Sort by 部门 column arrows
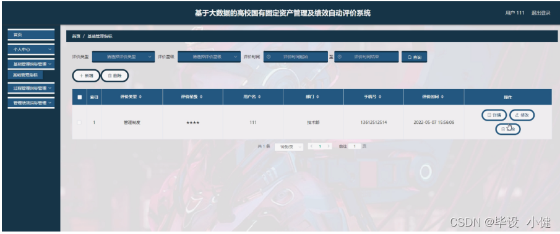This screenshot has height=234, width=560. coord(317,97)
